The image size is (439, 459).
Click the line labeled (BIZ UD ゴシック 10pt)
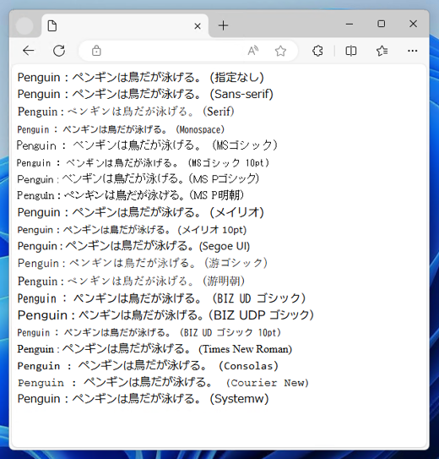pos(149,332)
